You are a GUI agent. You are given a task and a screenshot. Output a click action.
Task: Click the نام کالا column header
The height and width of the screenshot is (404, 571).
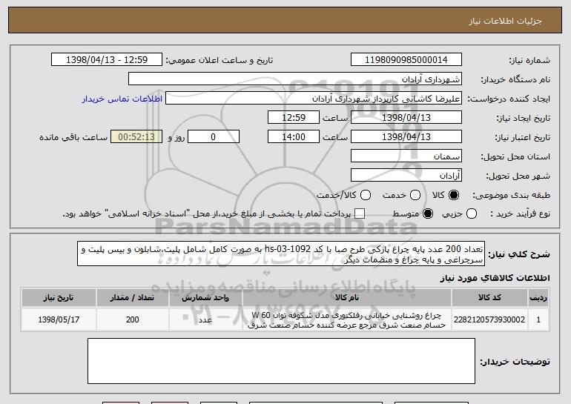347,298
